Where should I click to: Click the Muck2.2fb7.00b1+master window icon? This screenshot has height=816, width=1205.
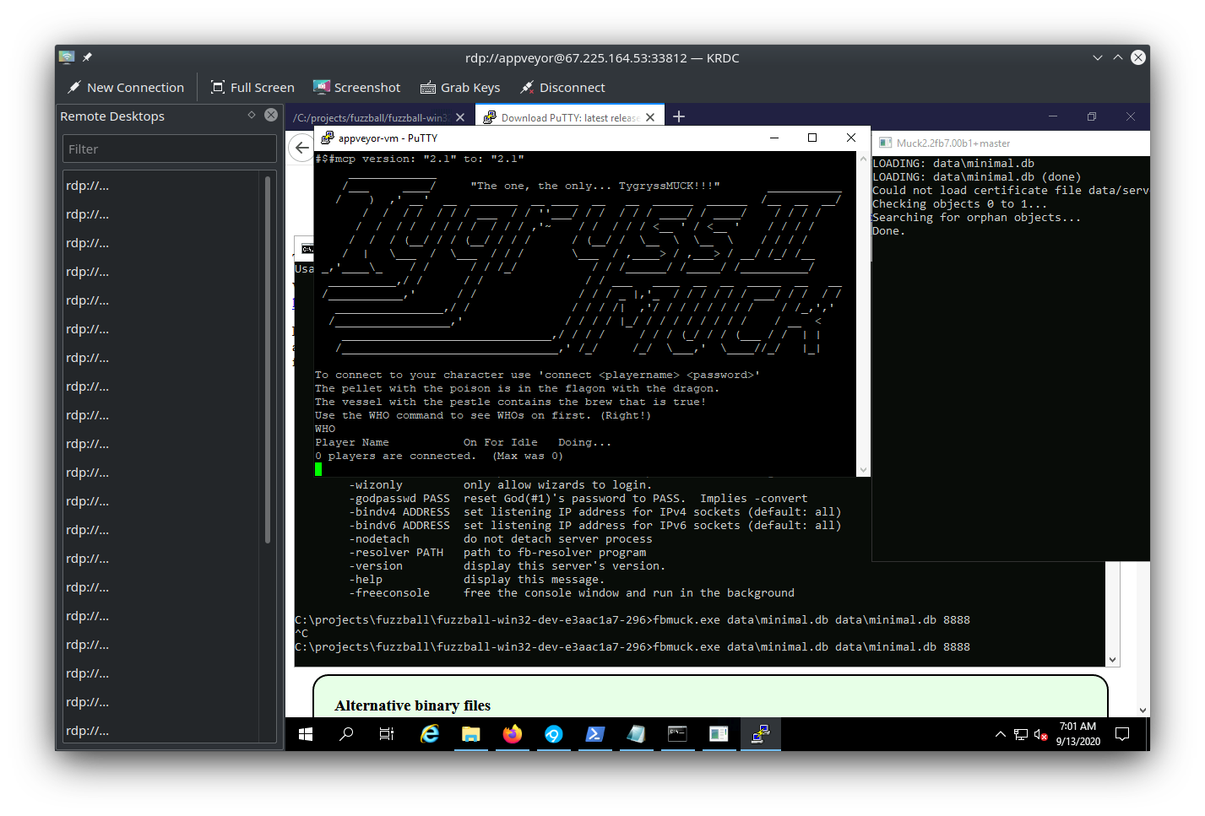point(885,143)
